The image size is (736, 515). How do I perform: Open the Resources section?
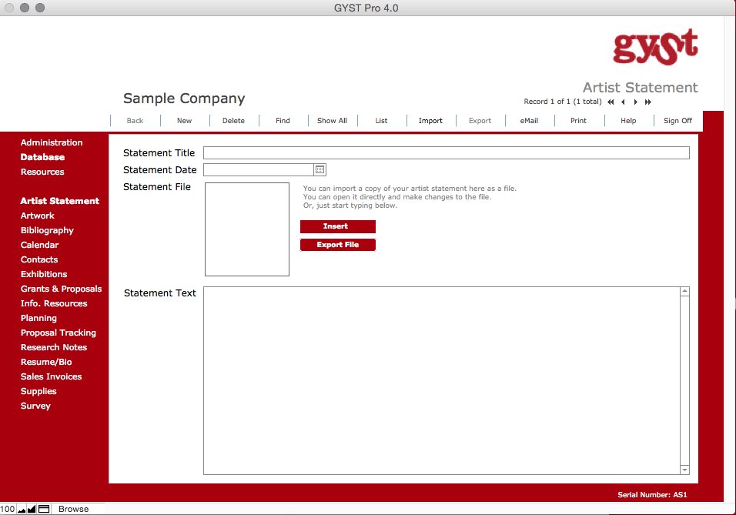42,172
